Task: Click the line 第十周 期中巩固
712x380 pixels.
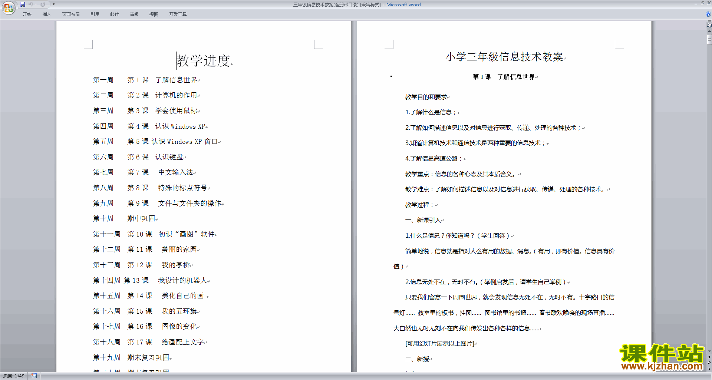Action: [x=124, y=219]
